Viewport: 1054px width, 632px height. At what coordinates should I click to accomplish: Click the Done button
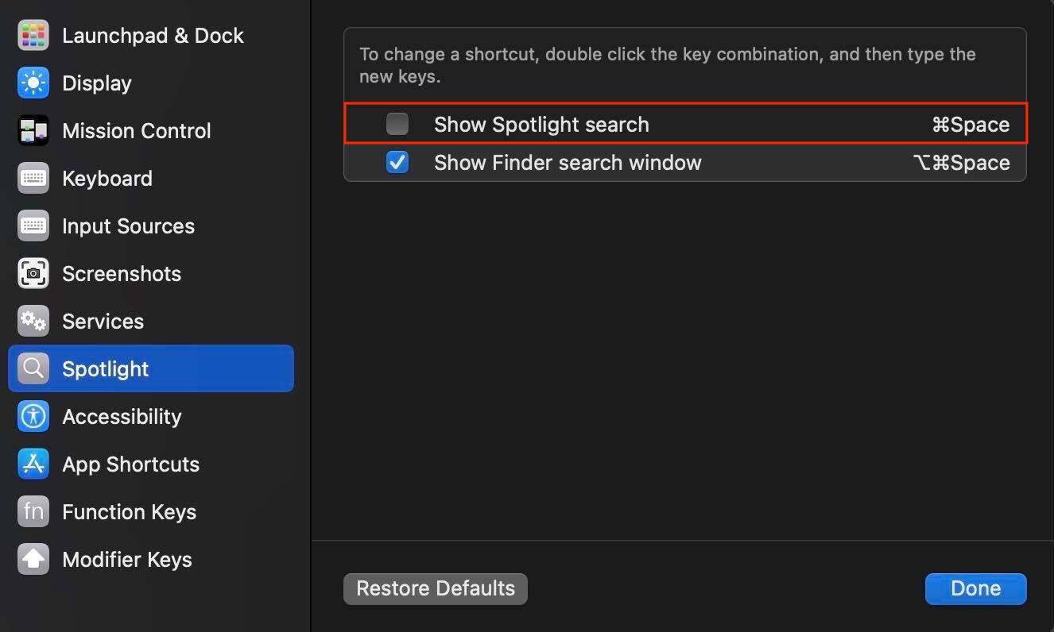(x=976, y=588)
